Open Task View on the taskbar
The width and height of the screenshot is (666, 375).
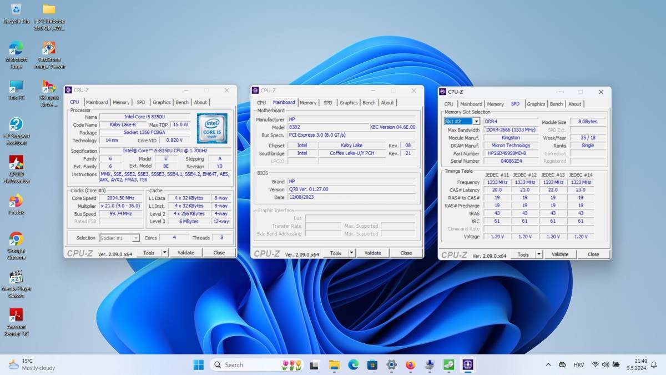tap(315, 364)
